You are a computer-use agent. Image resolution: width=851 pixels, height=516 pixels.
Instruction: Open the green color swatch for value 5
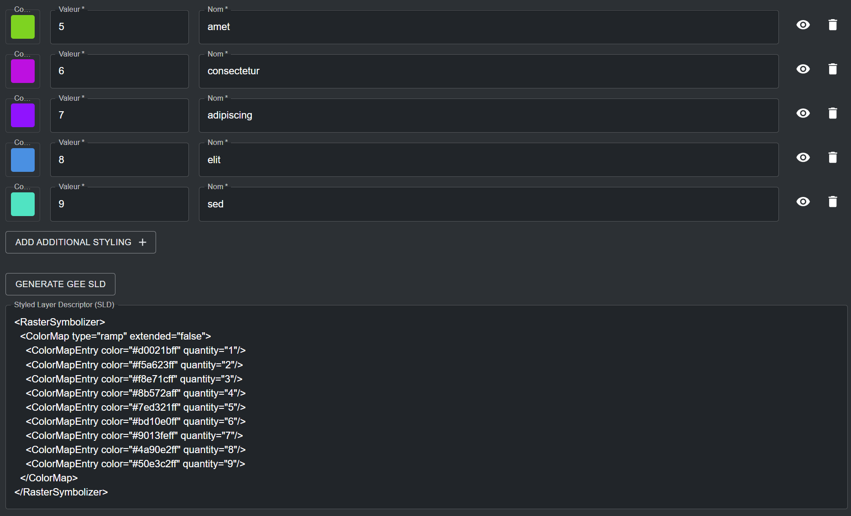(23, 27)
